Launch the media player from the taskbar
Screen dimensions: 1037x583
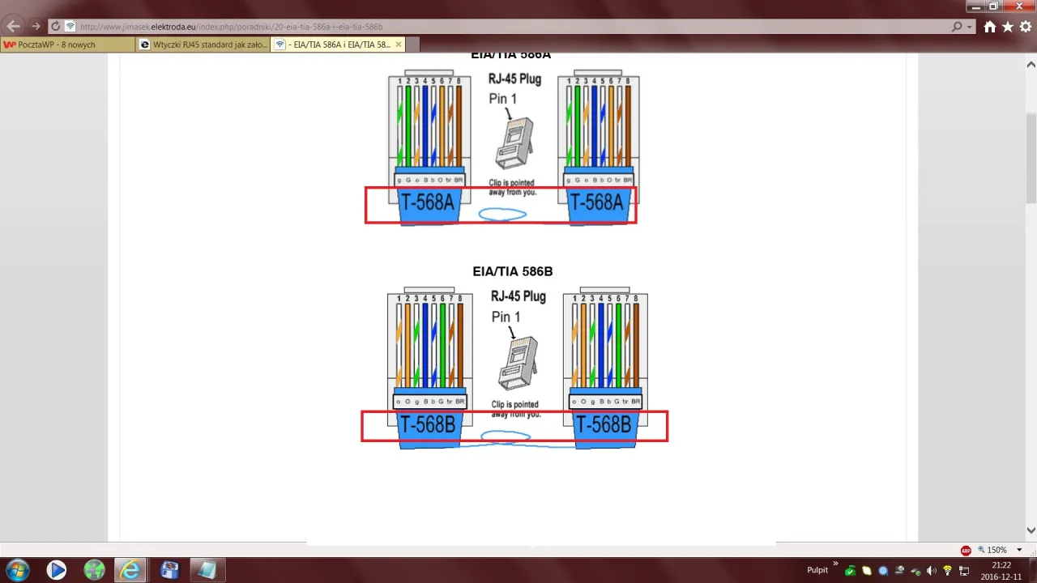pyautogui.click(x=57, y=570)
